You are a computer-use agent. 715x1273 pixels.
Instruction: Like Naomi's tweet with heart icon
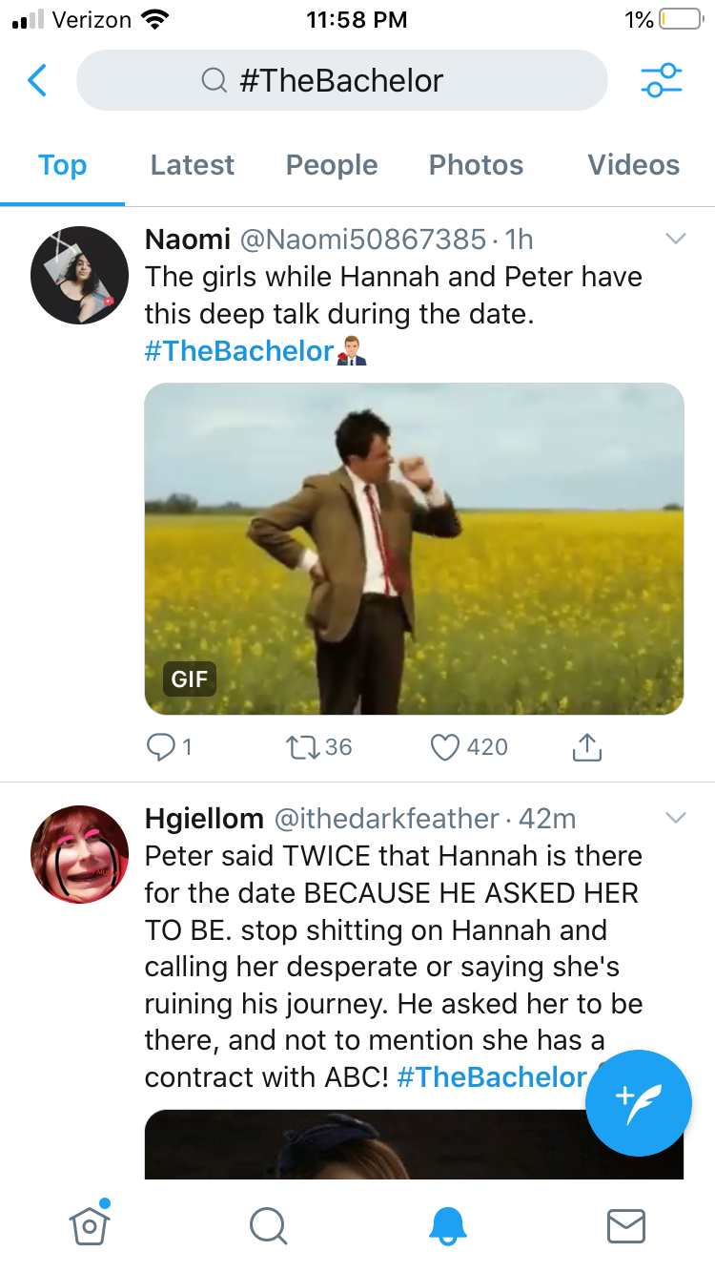coord(445,747)
